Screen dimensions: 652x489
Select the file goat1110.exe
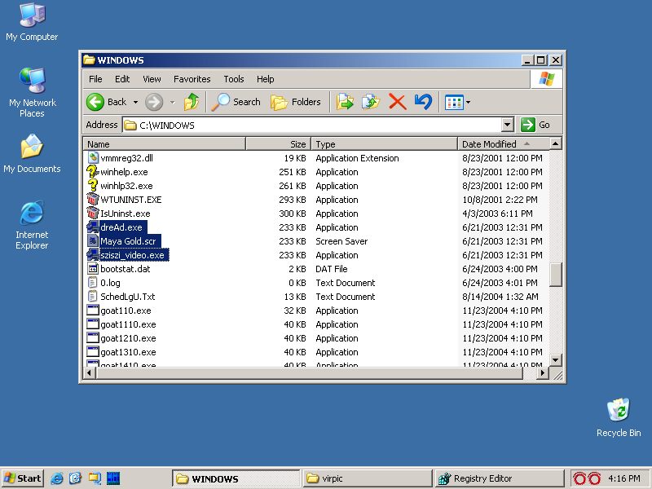(128, 324)
